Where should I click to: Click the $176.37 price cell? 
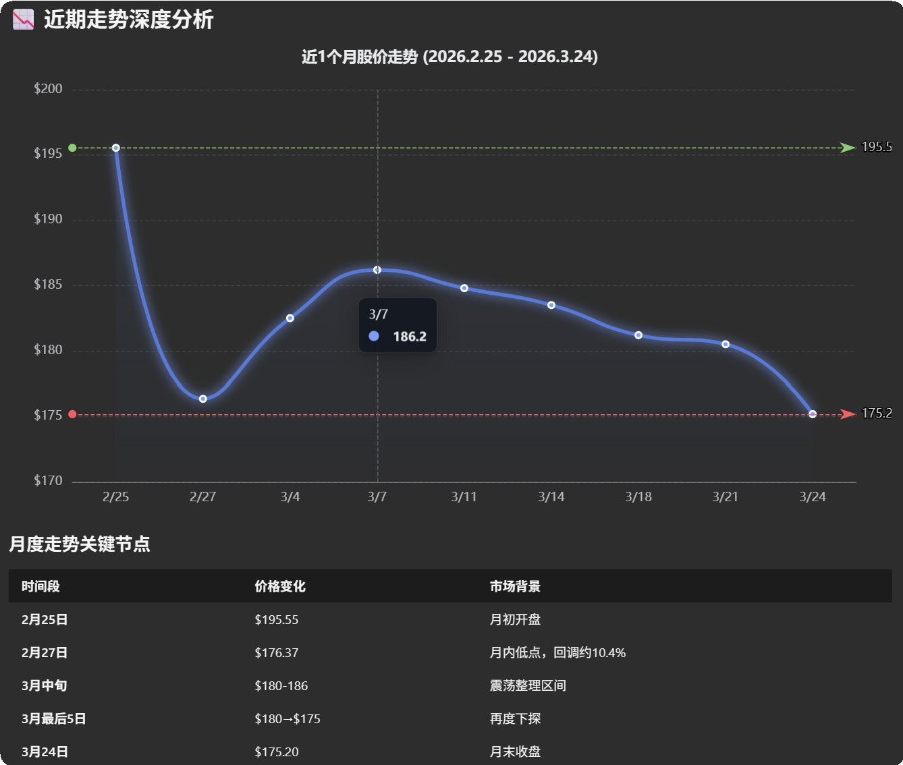pos(277,653)
